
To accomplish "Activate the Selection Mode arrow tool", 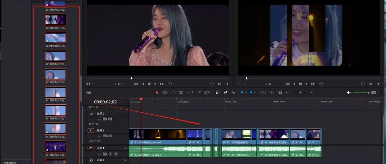I will (157, 93).
